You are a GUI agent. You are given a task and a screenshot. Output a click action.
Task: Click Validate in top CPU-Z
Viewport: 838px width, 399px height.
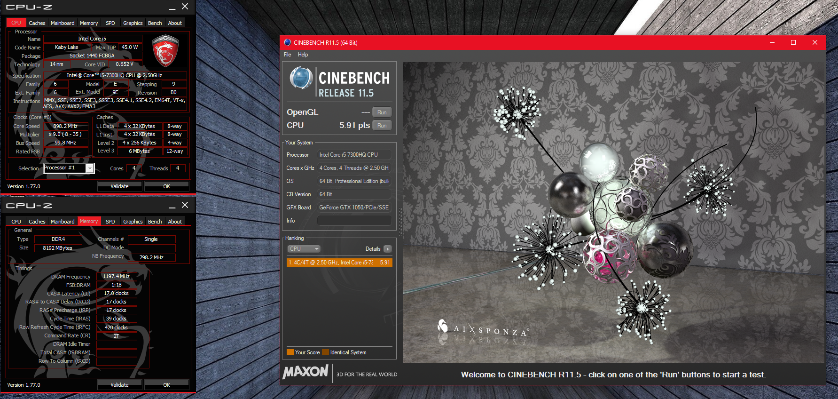(119, 186)
